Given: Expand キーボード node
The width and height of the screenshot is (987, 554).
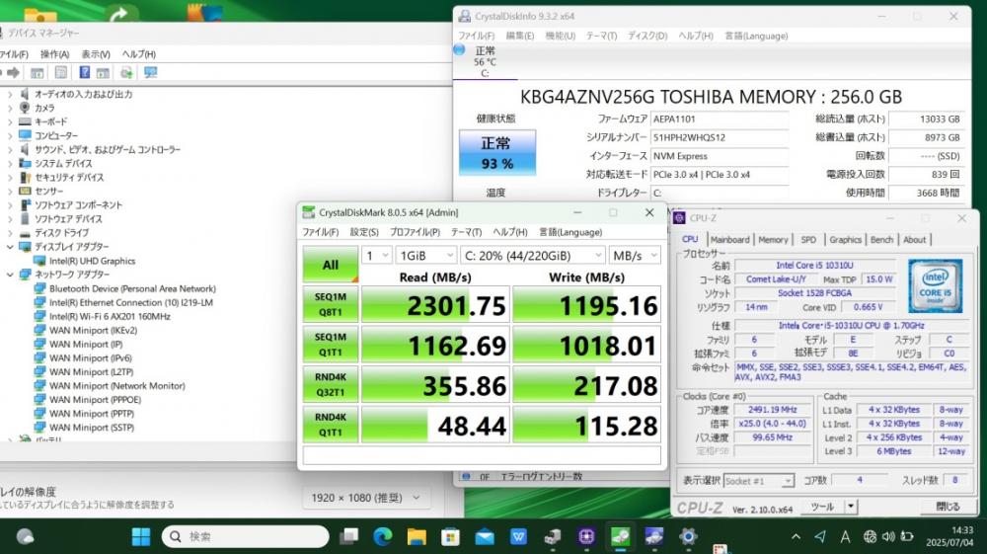Looking at the screenshot, I should click(10, 122).
